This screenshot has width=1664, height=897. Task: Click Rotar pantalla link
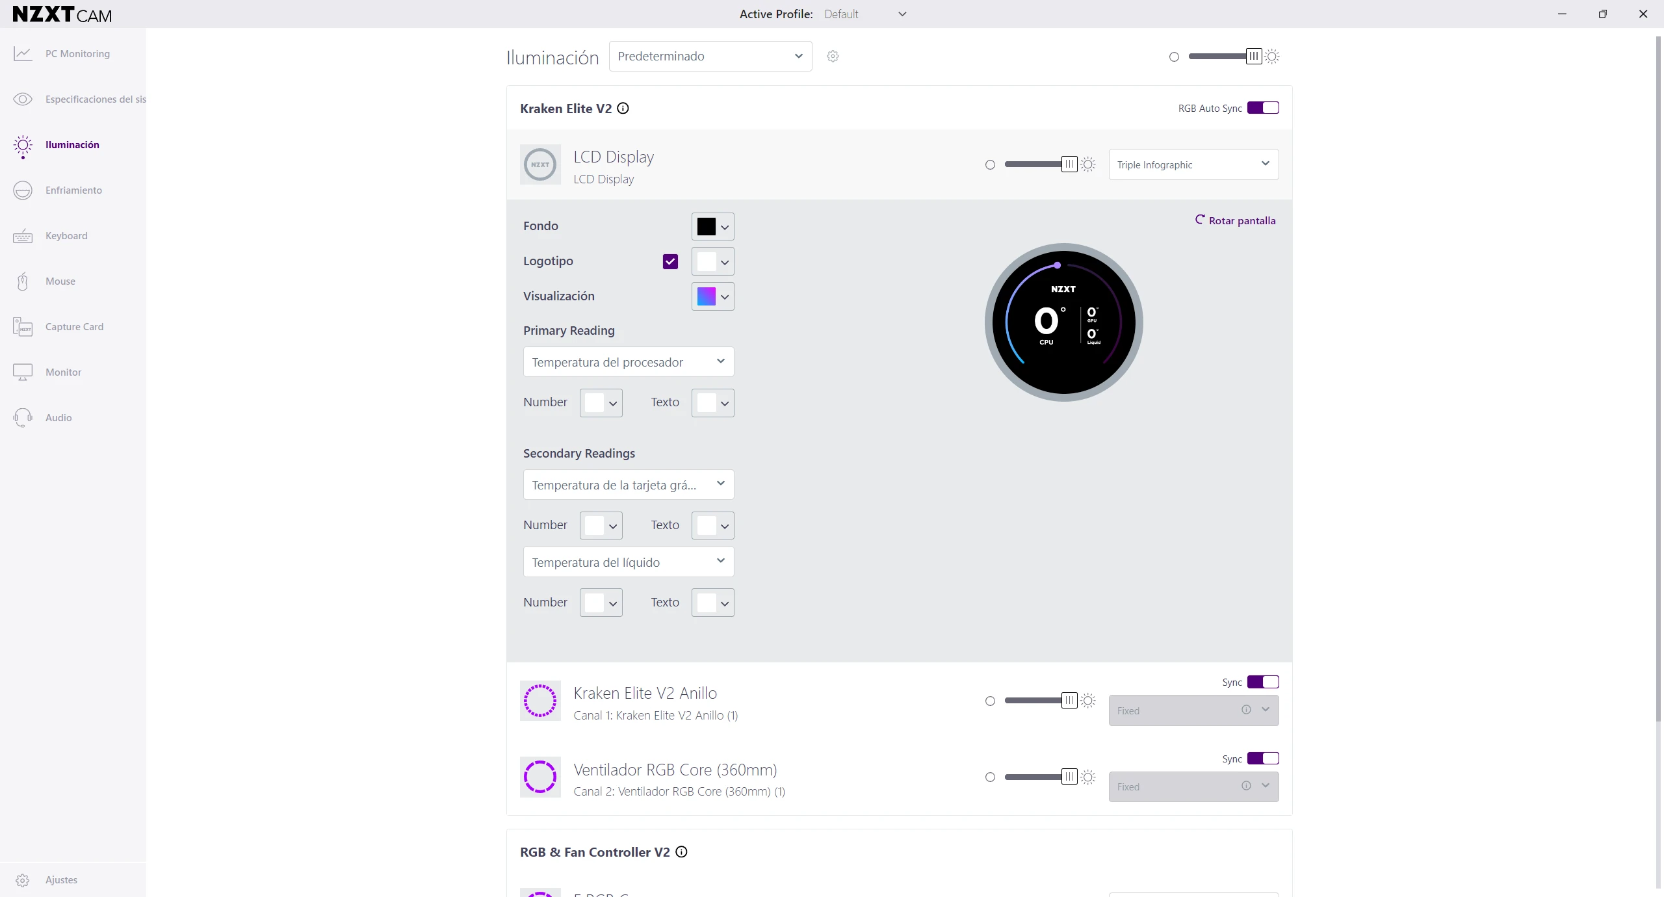click(x=1235, y=220)
